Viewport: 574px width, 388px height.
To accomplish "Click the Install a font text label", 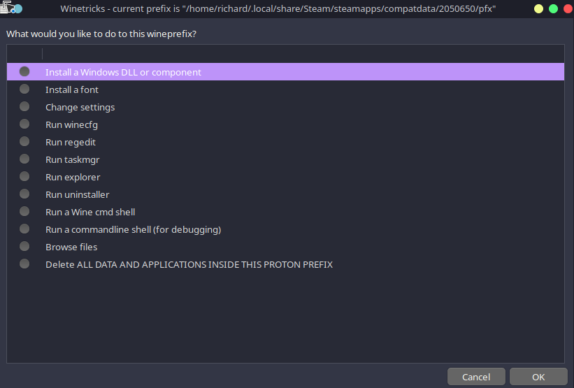I will [72, 89].
